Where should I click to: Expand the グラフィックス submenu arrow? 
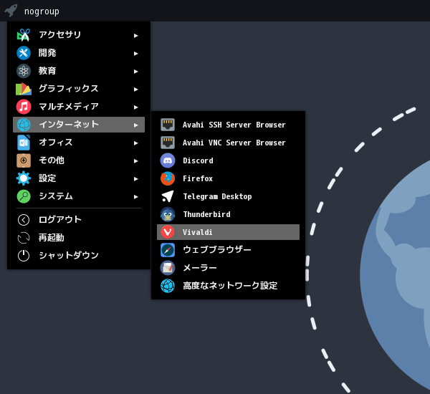pyautogui.click(x=135, y=90)
